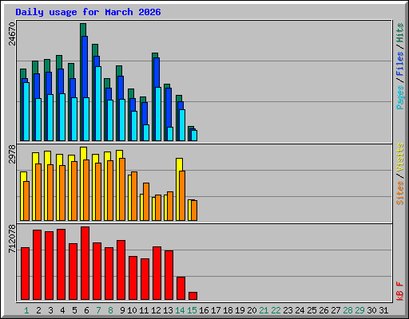Click the orange "Sites" legend label
409x319 pixels.
[x=400, y=193]
